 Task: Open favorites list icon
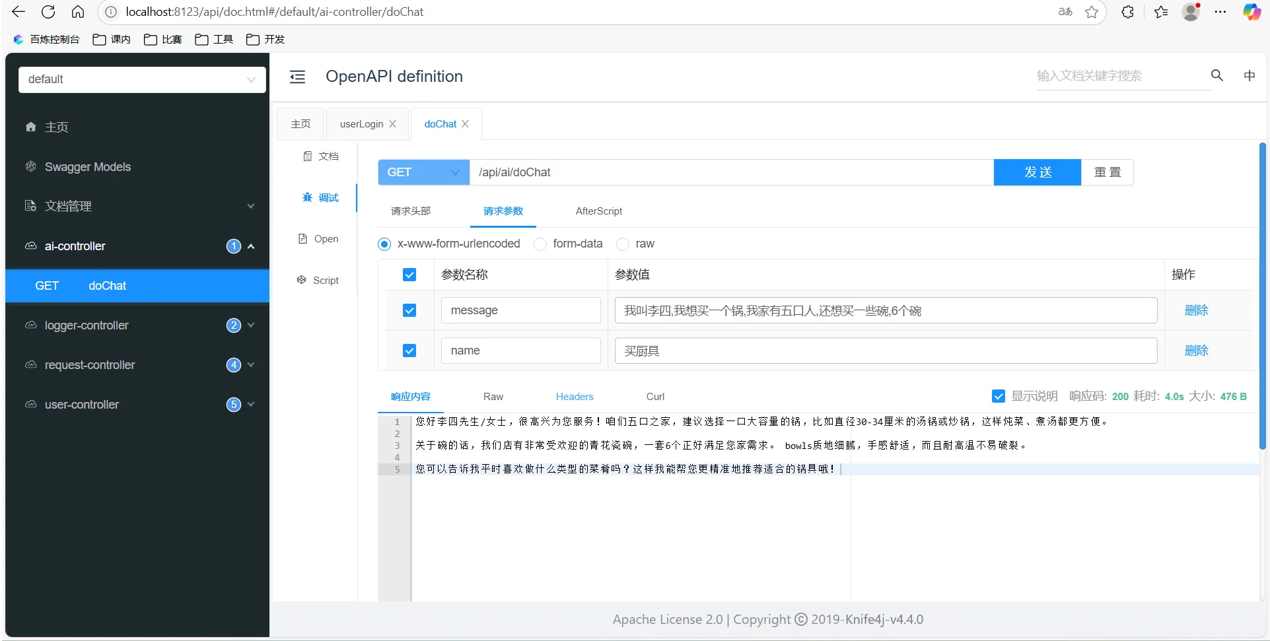click(x=1161, y=12)
